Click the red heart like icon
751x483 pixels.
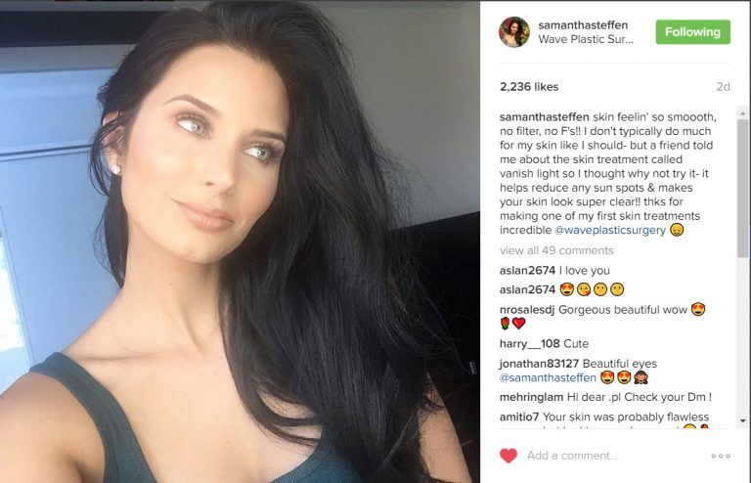(508, 456)
